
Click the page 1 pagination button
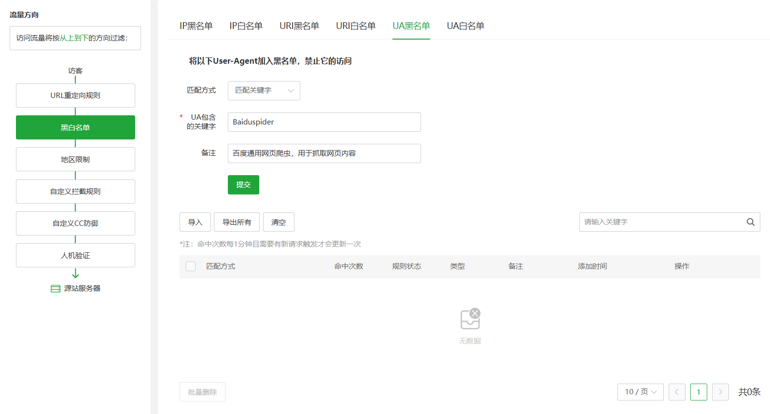click(x=698, y=392)
